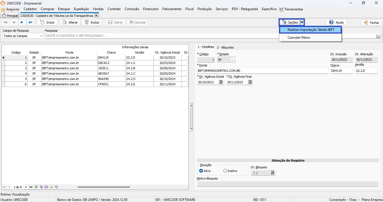Switch to the 2 - Alíquotas tab

pyautogui.click(x=225, y=47)
